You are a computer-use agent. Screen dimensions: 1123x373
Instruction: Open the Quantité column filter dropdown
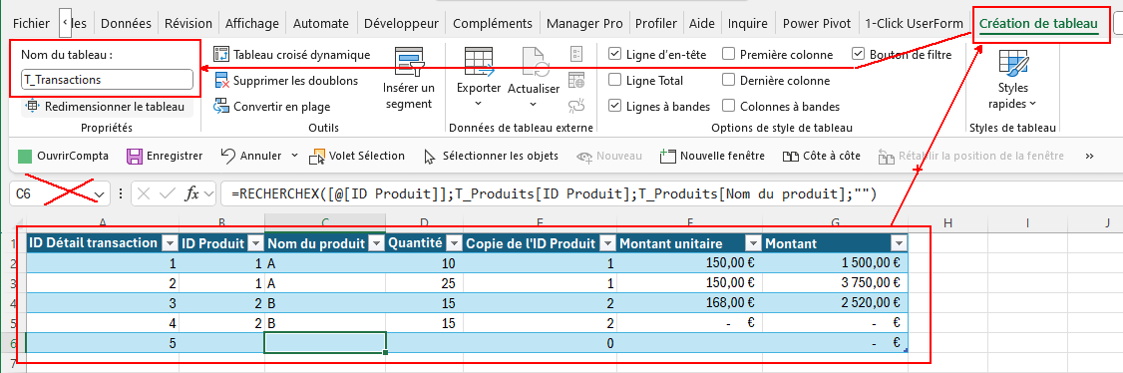(x=454, y=244)
